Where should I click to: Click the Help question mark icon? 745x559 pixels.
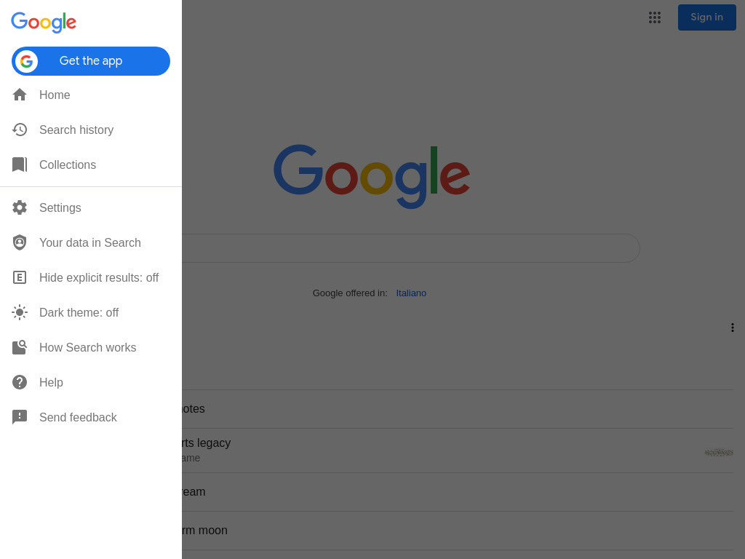pos(20,382)
